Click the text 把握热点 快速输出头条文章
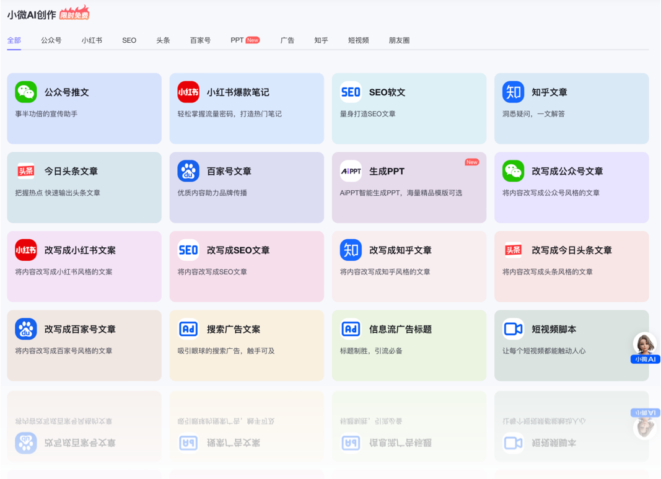This screenshot has width=661, height=479. point(58,193)
